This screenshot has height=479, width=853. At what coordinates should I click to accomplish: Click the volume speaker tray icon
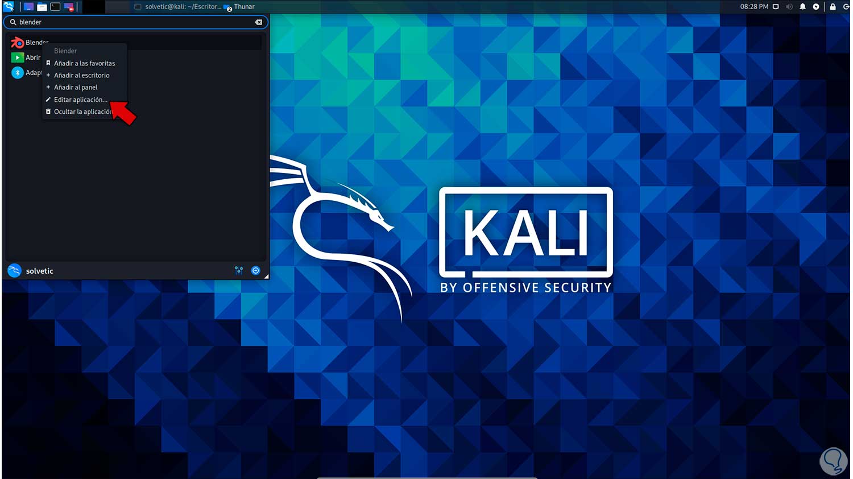pos(789,7)
